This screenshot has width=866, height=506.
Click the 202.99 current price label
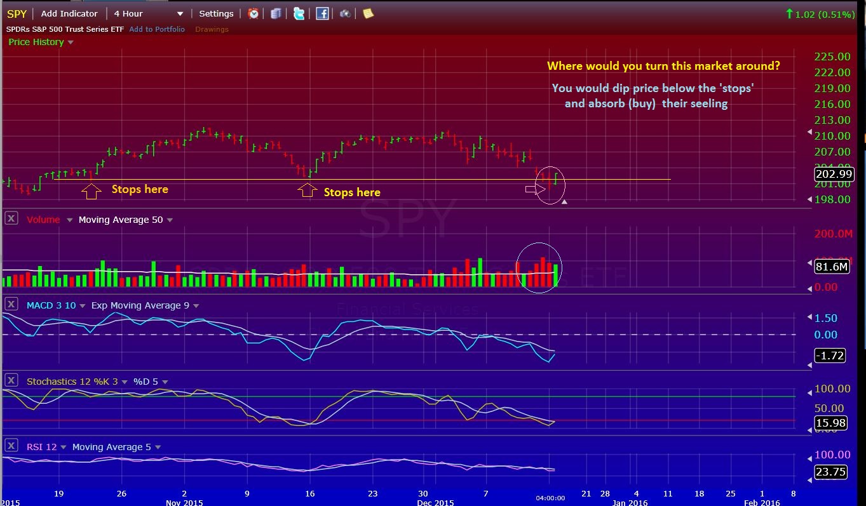(833, 174)
